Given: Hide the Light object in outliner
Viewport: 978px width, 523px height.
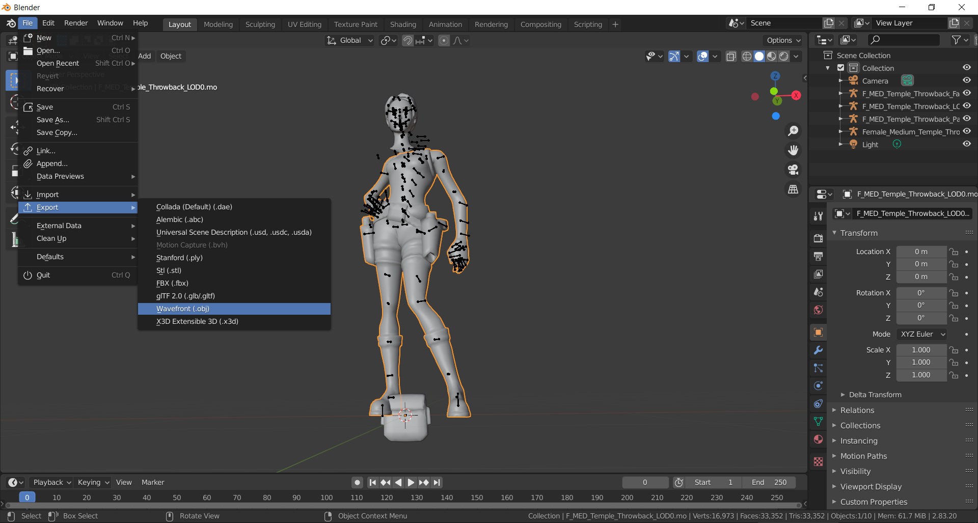Looking at the screenshot, I should (966, 144).
